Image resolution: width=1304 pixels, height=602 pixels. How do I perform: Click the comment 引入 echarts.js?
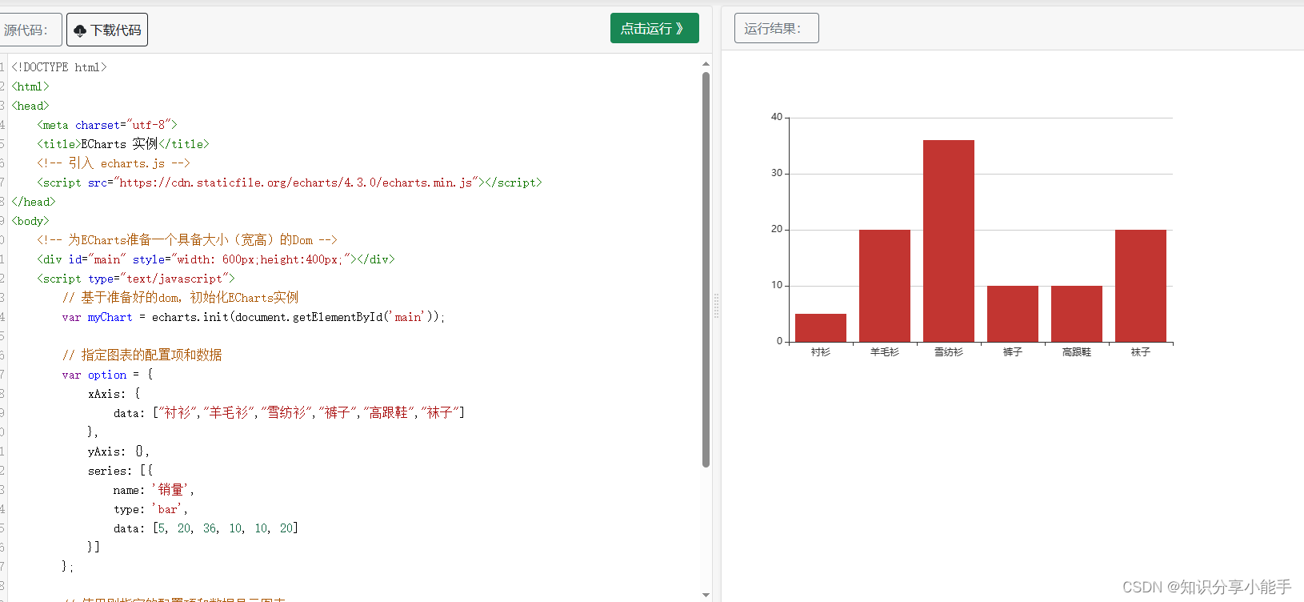coord(114,163)
